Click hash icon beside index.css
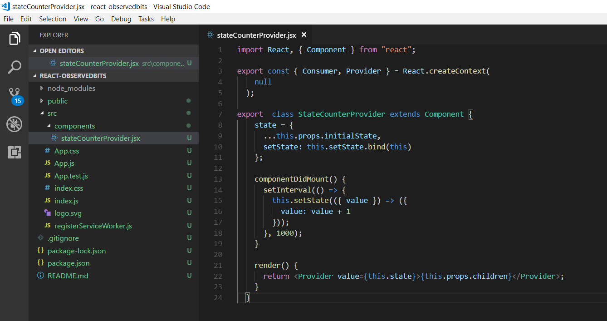 pyautogui.click(x=47, y=188)
